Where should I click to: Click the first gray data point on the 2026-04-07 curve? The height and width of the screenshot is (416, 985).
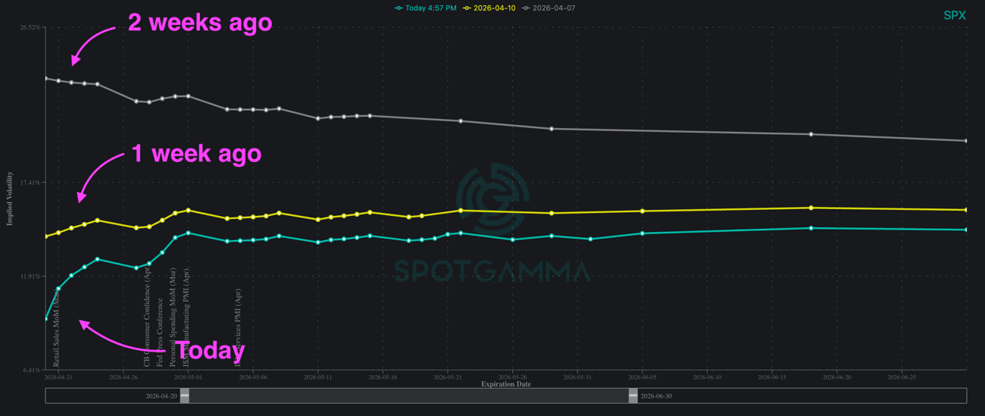45,78
